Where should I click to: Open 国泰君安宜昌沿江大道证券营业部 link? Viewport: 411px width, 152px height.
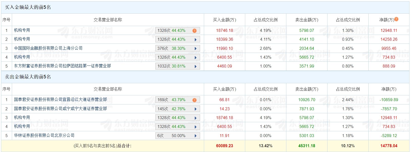click(61, 100)
